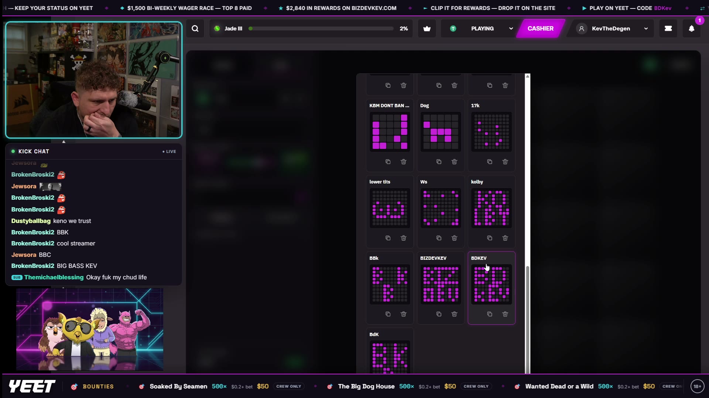Click the "PLAY ON YEET — CODE BDKev" ticker
The image size is (709, 398).
point(630,8)
